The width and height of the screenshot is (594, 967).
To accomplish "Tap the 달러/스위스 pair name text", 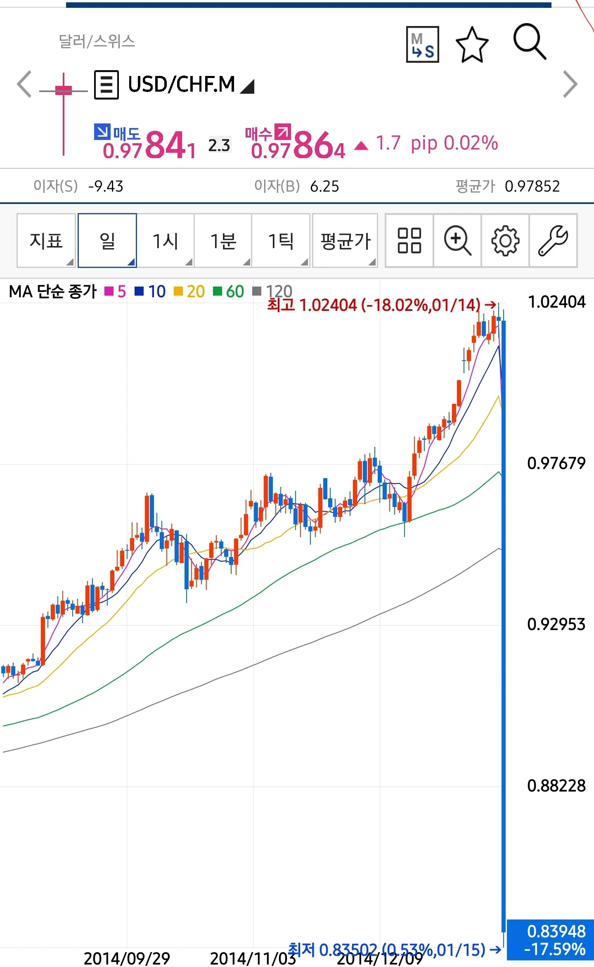I will [x=97, y=41].
